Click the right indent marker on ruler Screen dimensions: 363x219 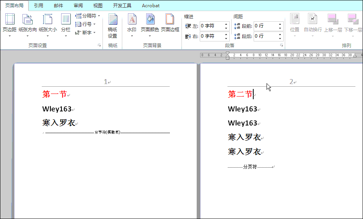pos(355,56)
